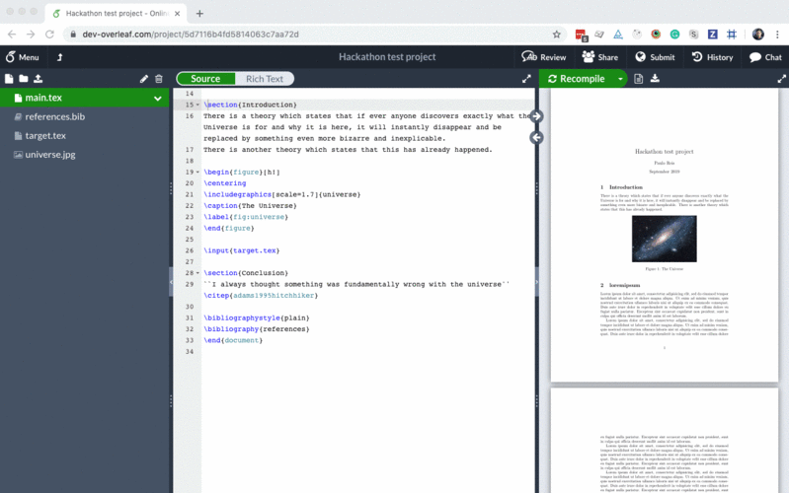Image resolution: width=789 pixels, height=493 pixels.
Task: Click the rename pencil icon
Action: coord(144,79)
